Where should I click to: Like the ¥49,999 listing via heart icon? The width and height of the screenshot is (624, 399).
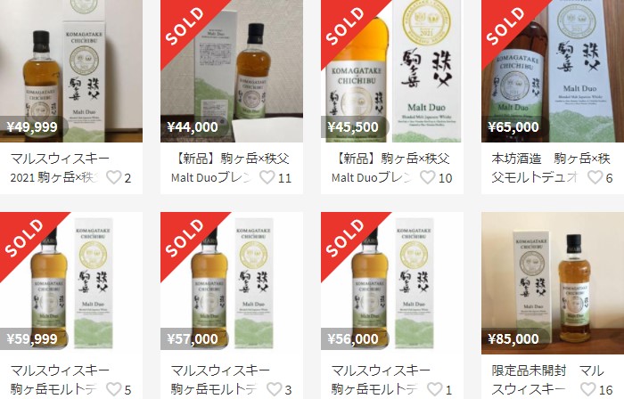(114, 177)
